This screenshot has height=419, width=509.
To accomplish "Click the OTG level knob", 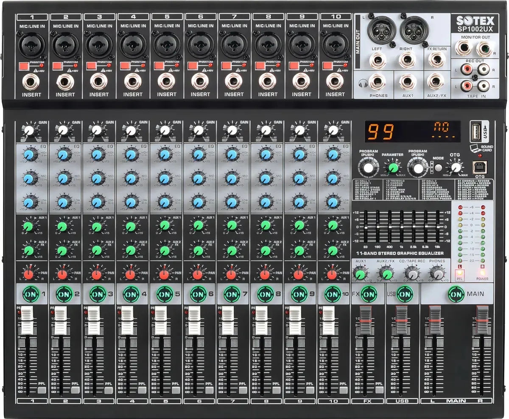I will pos(455,168).
